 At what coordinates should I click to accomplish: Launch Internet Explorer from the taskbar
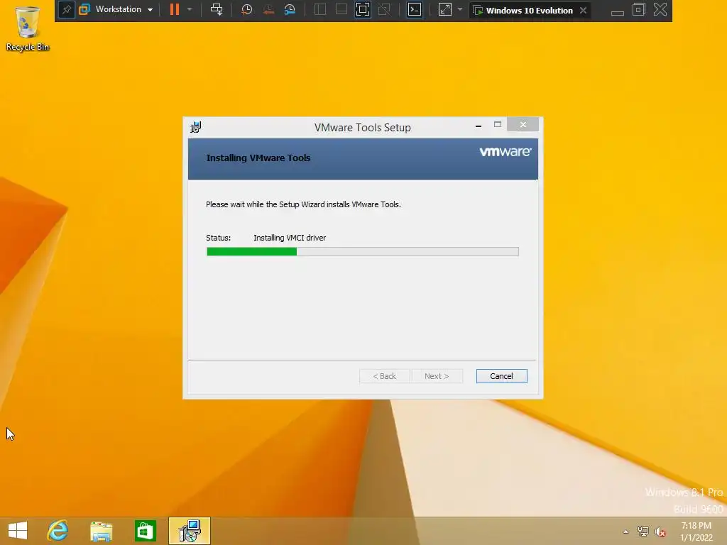pyautogui.click(x=58, y=531)
